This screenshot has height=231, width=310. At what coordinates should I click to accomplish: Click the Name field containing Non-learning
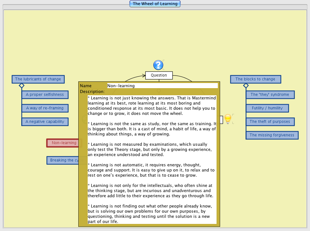coord(162,86)
